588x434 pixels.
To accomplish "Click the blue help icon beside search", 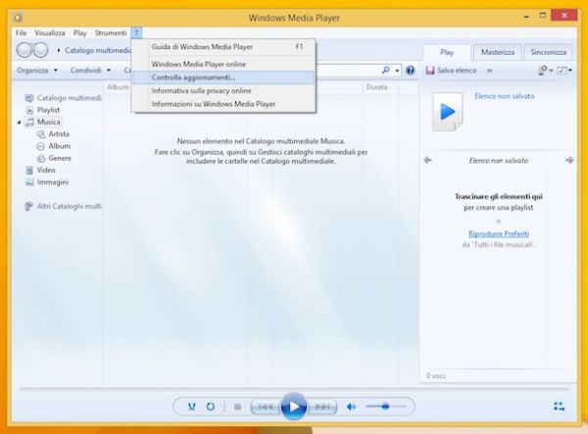I will (x=410, y=71).
